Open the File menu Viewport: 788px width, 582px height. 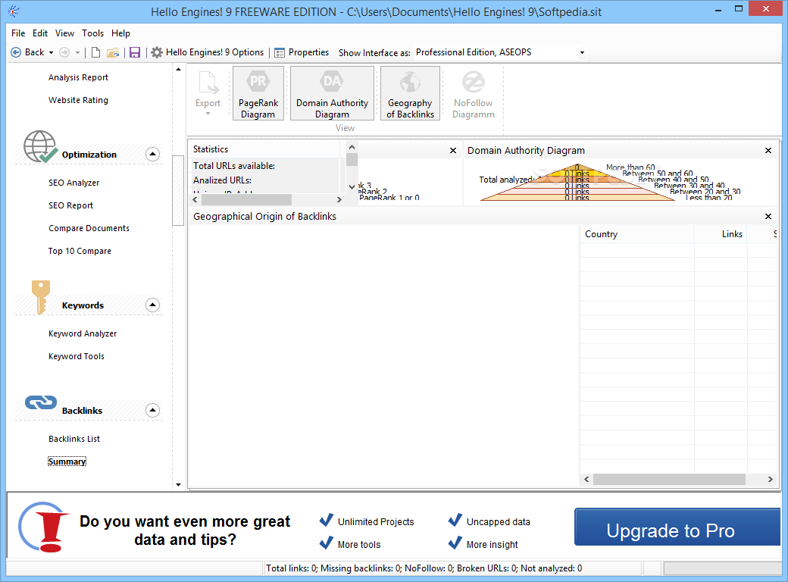pos(18,33)
